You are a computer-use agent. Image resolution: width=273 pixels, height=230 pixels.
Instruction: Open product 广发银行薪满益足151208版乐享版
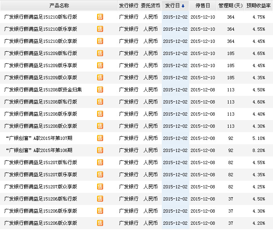point(40,114)
